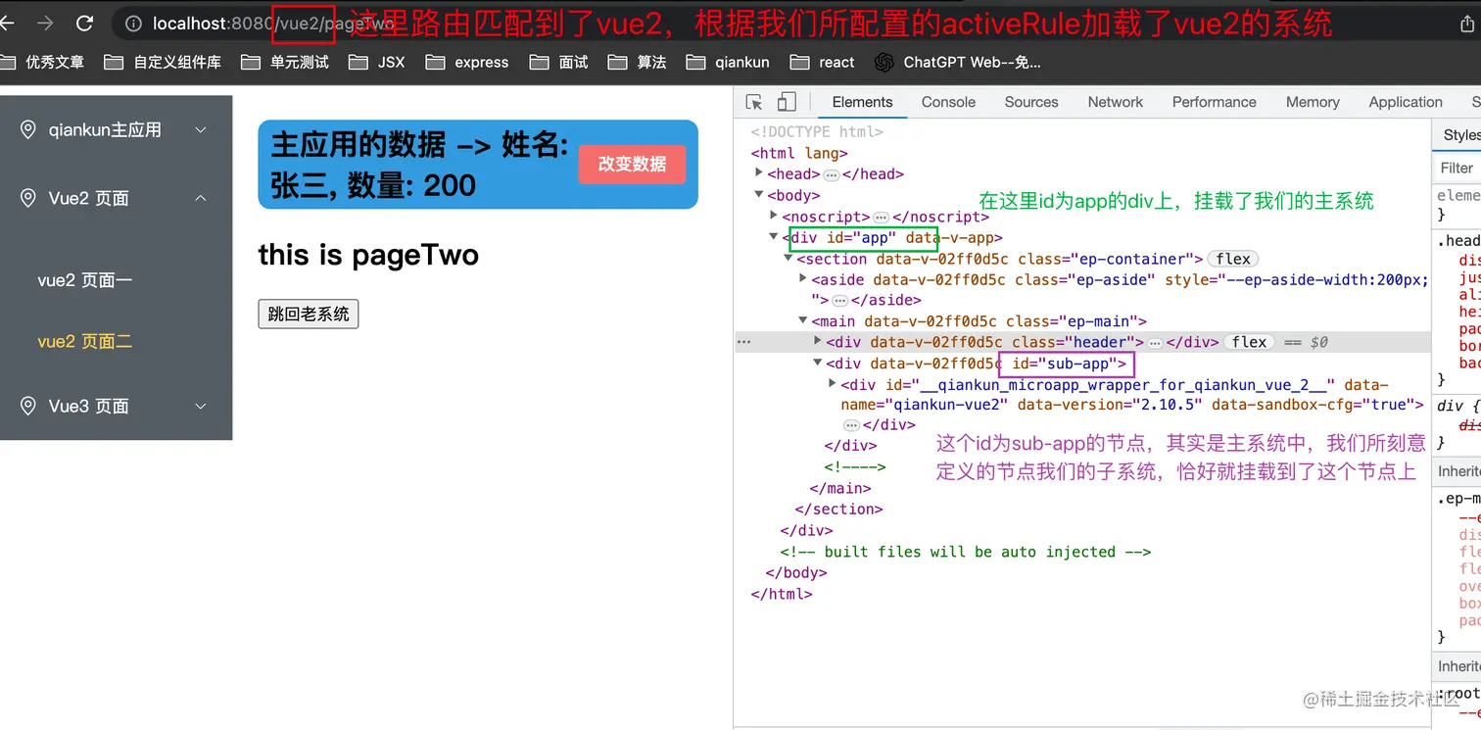The height and width of the screenshot is (730, 1481).
Task: Click the back navigation arrow
Action: click(x=8, y=22)
